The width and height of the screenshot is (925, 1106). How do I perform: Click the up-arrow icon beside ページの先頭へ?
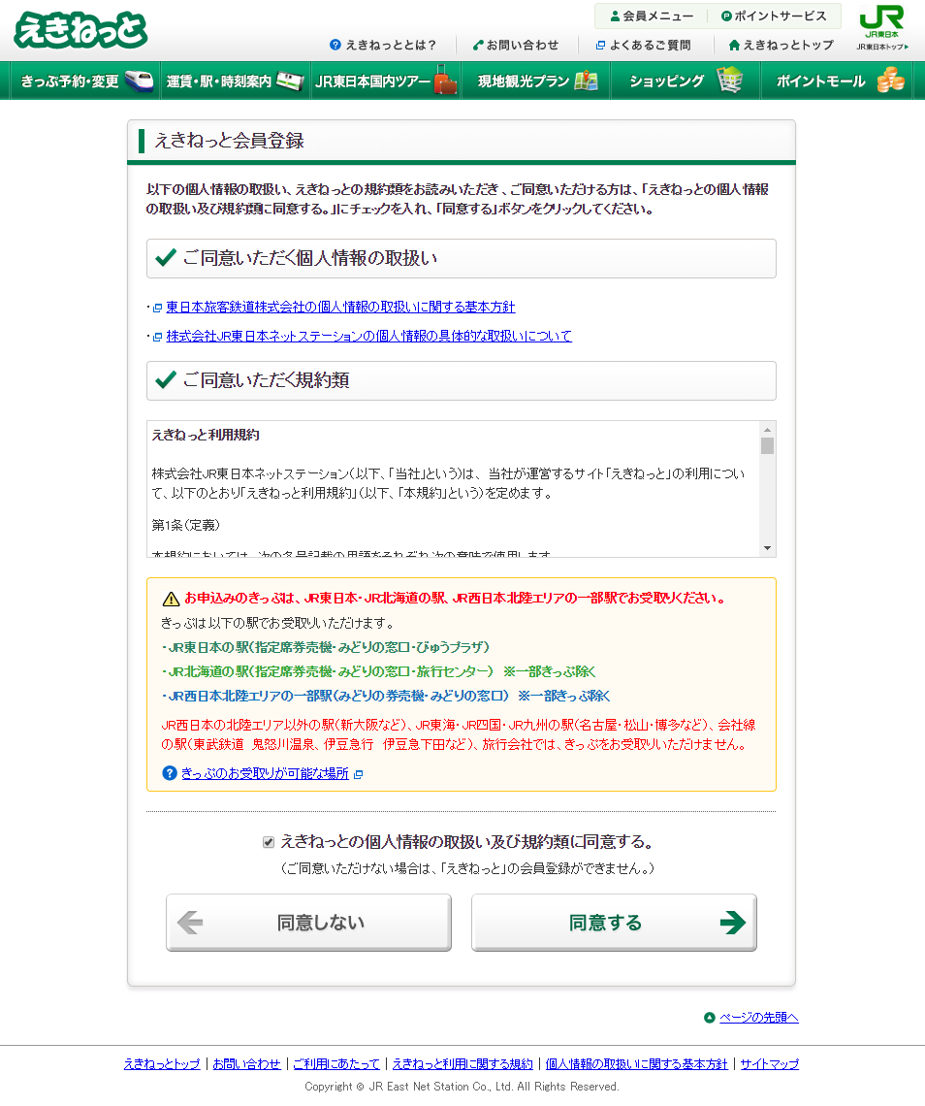click(709, 1017)
